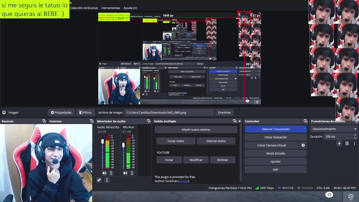The height and width of the screenshot is (202, 359).
Task: Start the YOUTUBE output with Iniciar
Action: click(169, 160)
